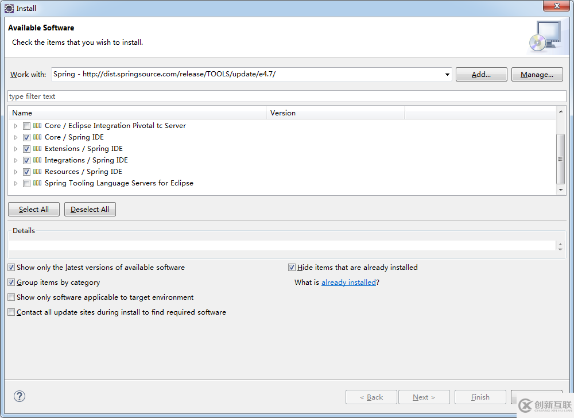Click the < Back button
The width and height of the screenshot is (574, 418).
tap(371, 397)
